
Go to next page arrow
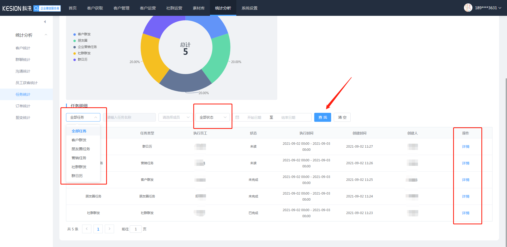[109, 229]
